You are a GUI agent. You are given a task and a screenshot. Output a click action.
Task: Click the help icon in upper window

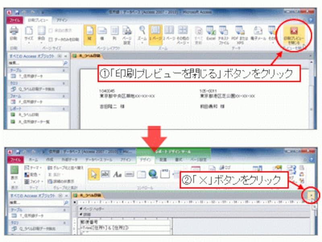[x=311, y=20]
